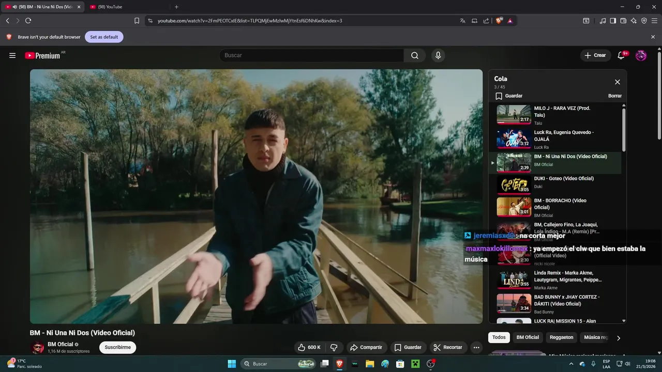Select BM - BORRACHO in the queue
Viewport: 662px width, 372px height.
[x=555, y=207]
